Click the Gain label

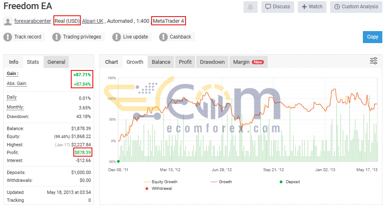(12, 73)
